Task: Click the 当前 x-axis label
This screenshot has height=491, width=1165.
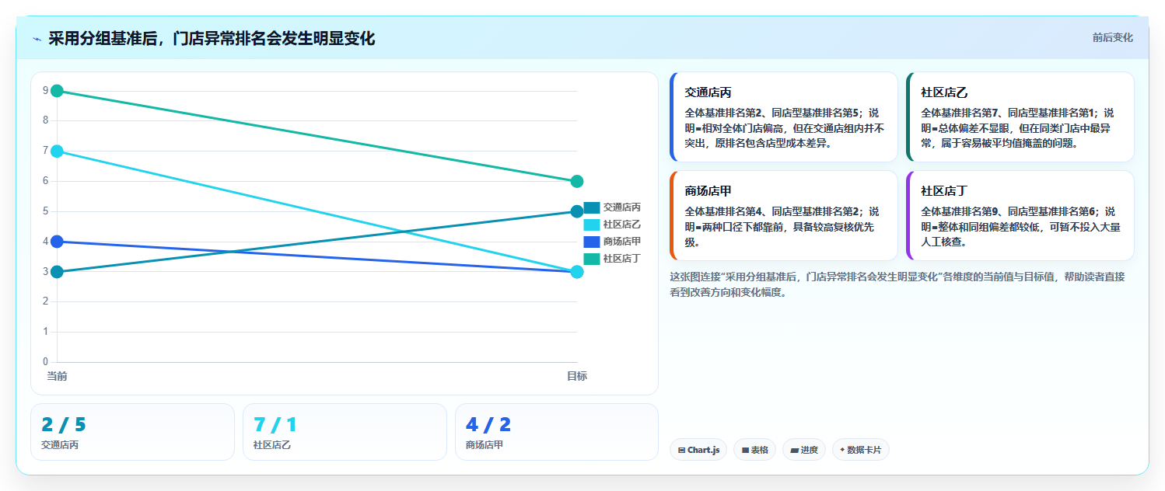Action: point(57,376)
